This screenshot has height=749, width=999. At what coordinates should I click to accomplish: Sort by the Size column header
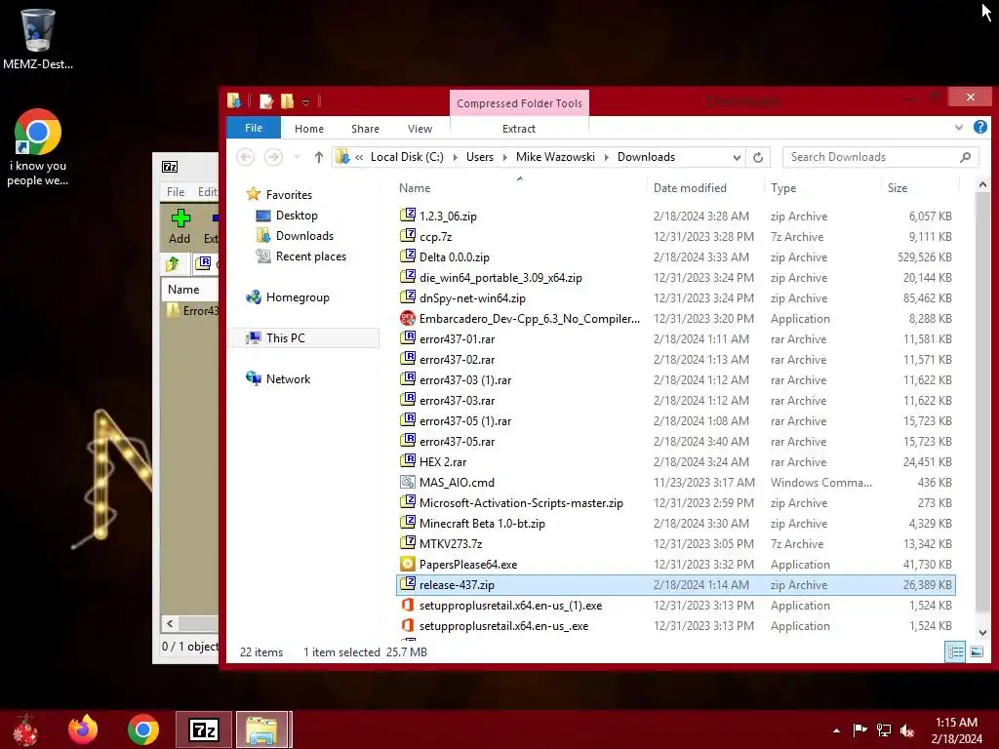[x=898, y=188]
